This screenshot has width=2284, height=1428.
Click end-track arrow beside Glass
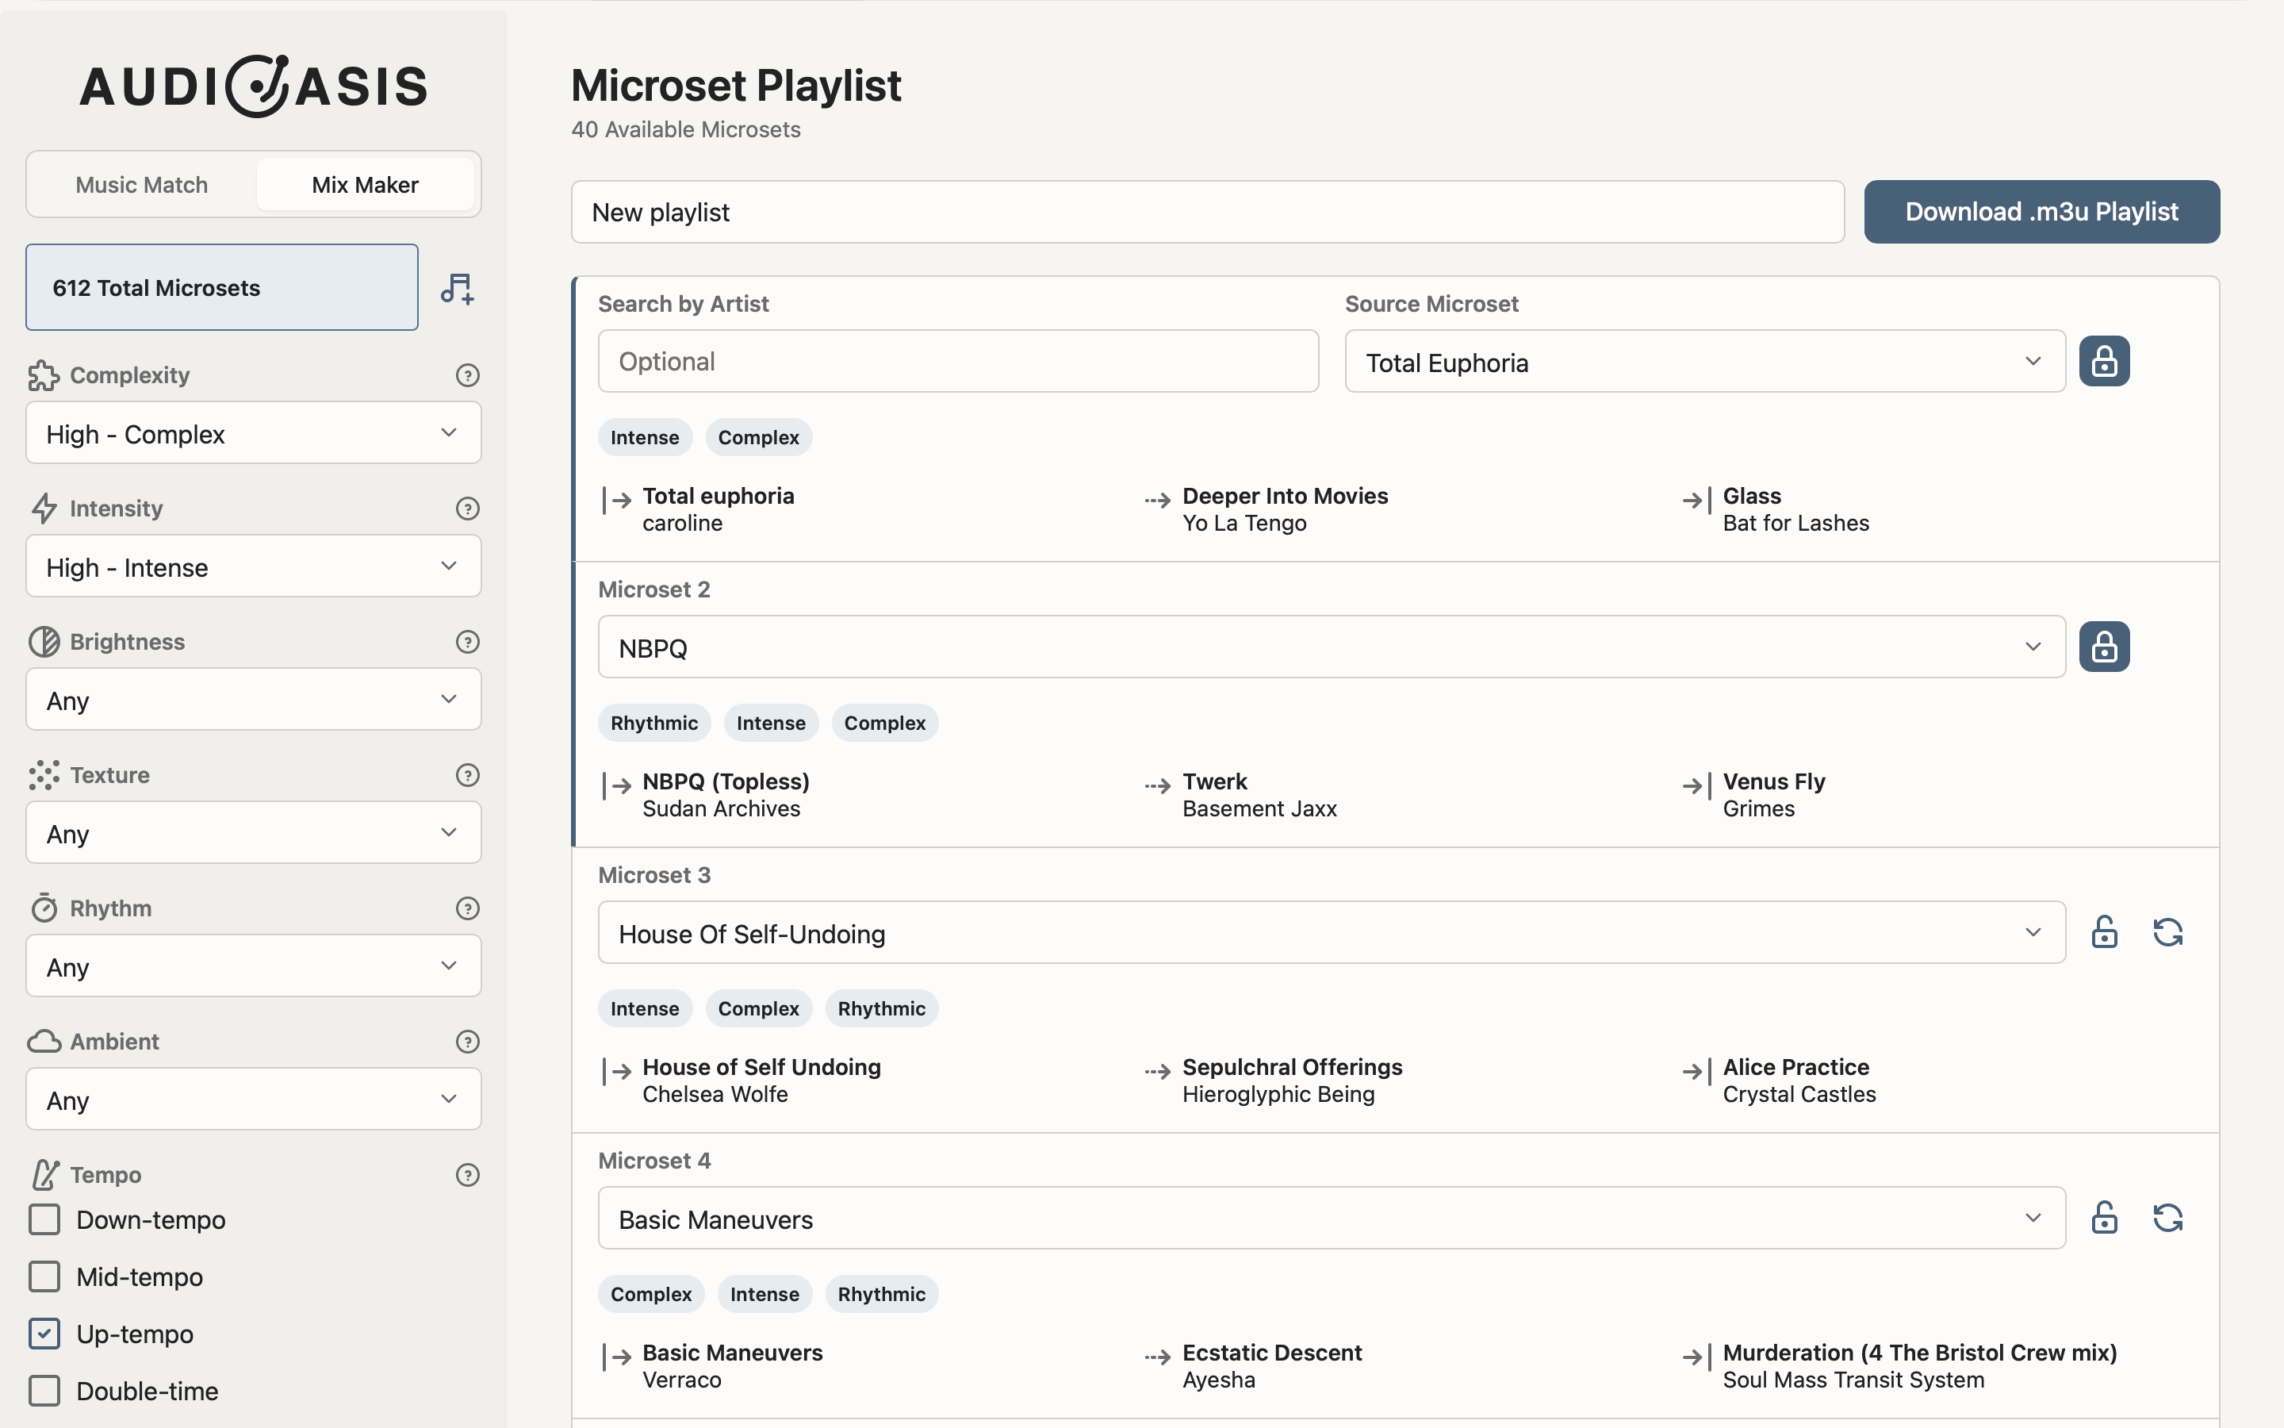(1697, 501)
